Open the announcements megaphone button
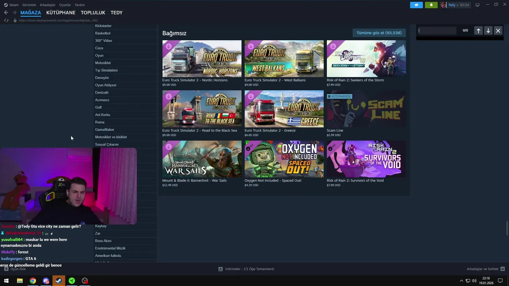This screenshot has width=509, height=286. click(416, 5)
